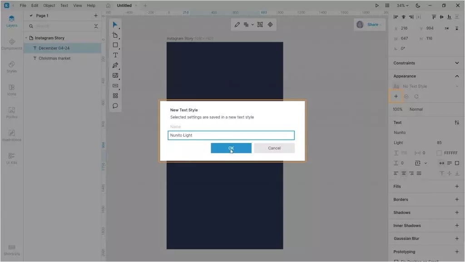Cancel the New Text Style dialog
Viewport: 465px width, 262px height.
(x=274, y=148)
